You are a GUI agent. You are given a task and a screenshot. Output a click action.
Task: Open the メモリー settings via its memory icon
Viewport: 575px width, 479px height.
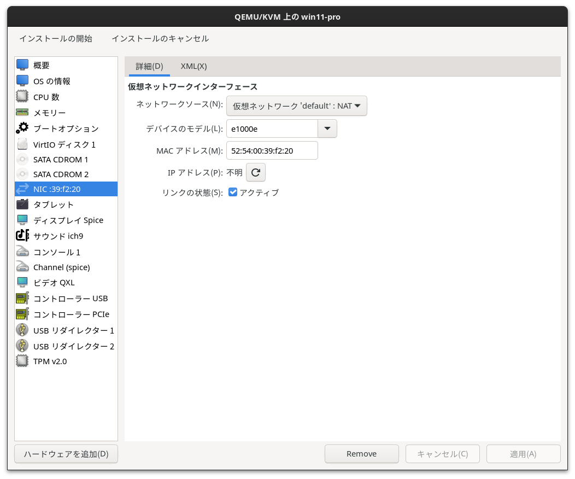click(x=22, y=113)
